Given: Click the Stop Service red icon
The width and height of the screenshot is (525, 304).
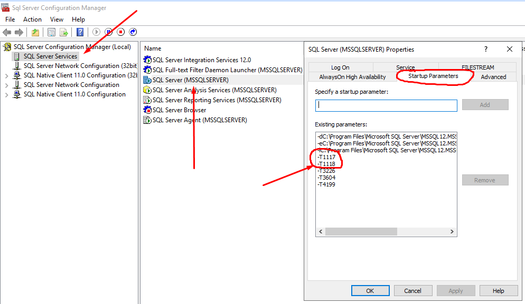Looking at the screenshot, I should (x=121, y=32).
